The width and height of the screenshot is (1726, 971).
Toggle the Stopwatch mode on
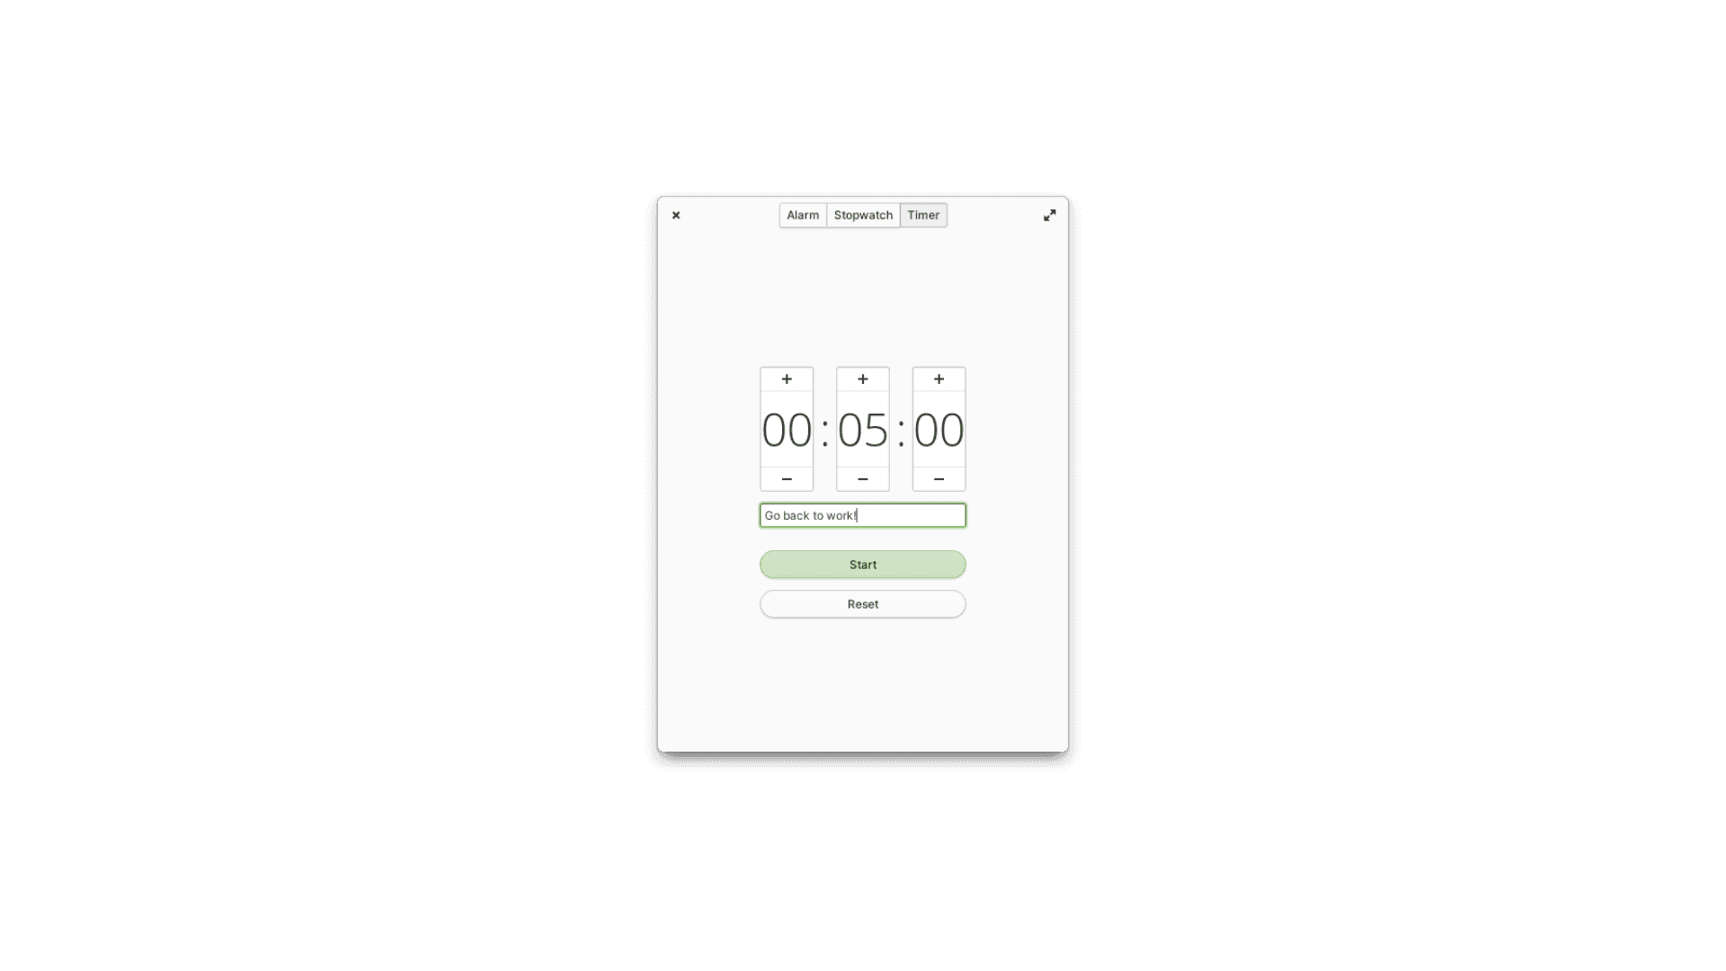[x=863, y=215]
